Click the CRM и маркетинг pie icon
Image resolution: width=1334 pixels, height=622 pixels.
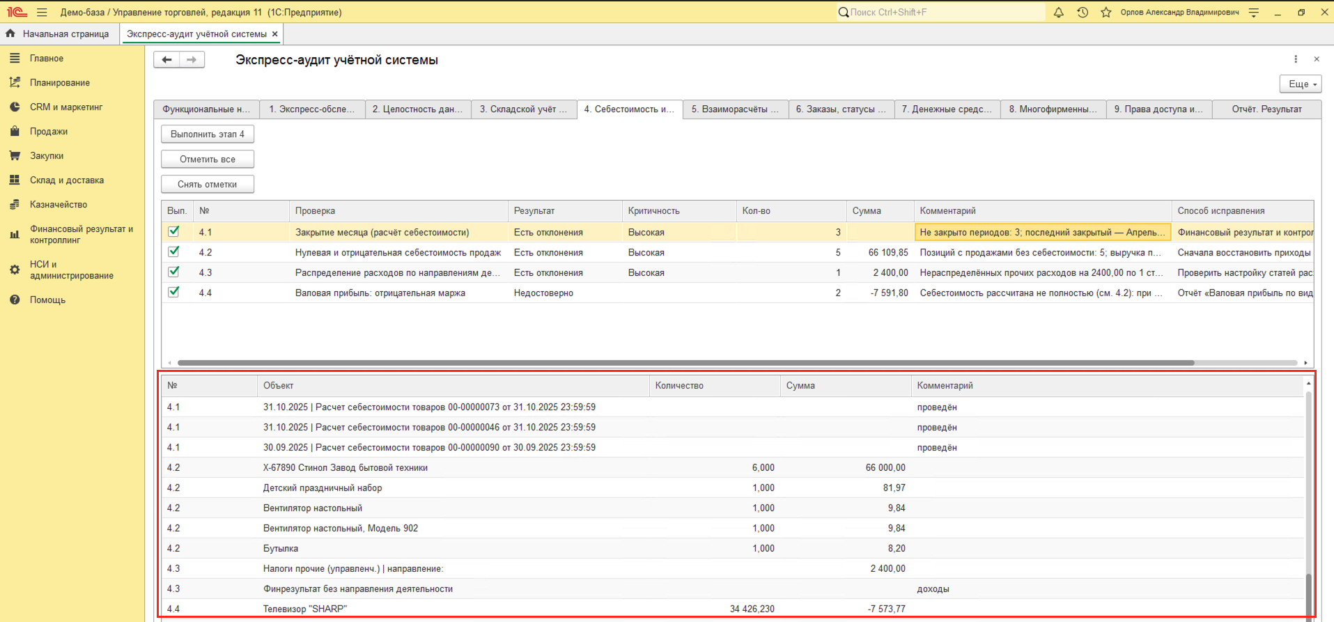(x=15, y=107)
